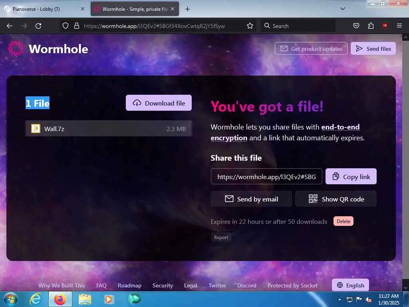Click the Download file button

pos(159,103)
